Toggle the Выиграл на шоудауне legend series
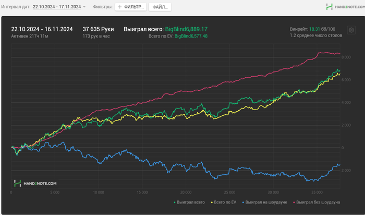365x215 pixels. (x=264, y=202)
